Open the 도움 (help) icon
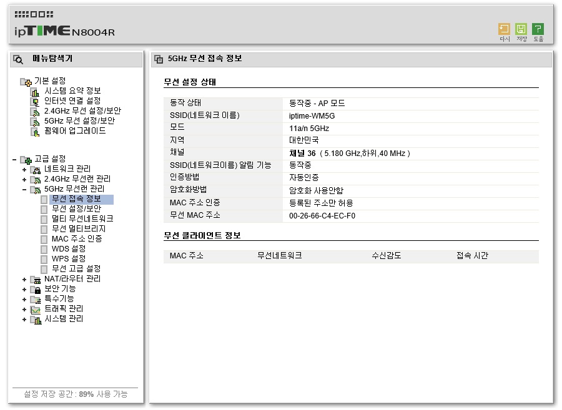 pos(538,29)
